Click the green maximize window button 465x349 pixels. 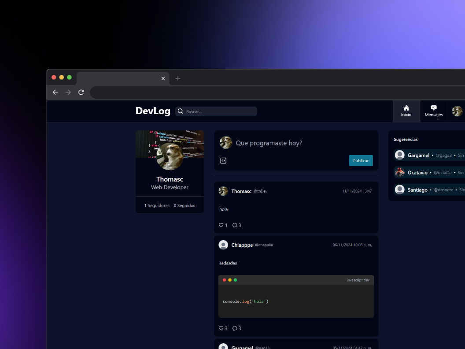[69, 77]
